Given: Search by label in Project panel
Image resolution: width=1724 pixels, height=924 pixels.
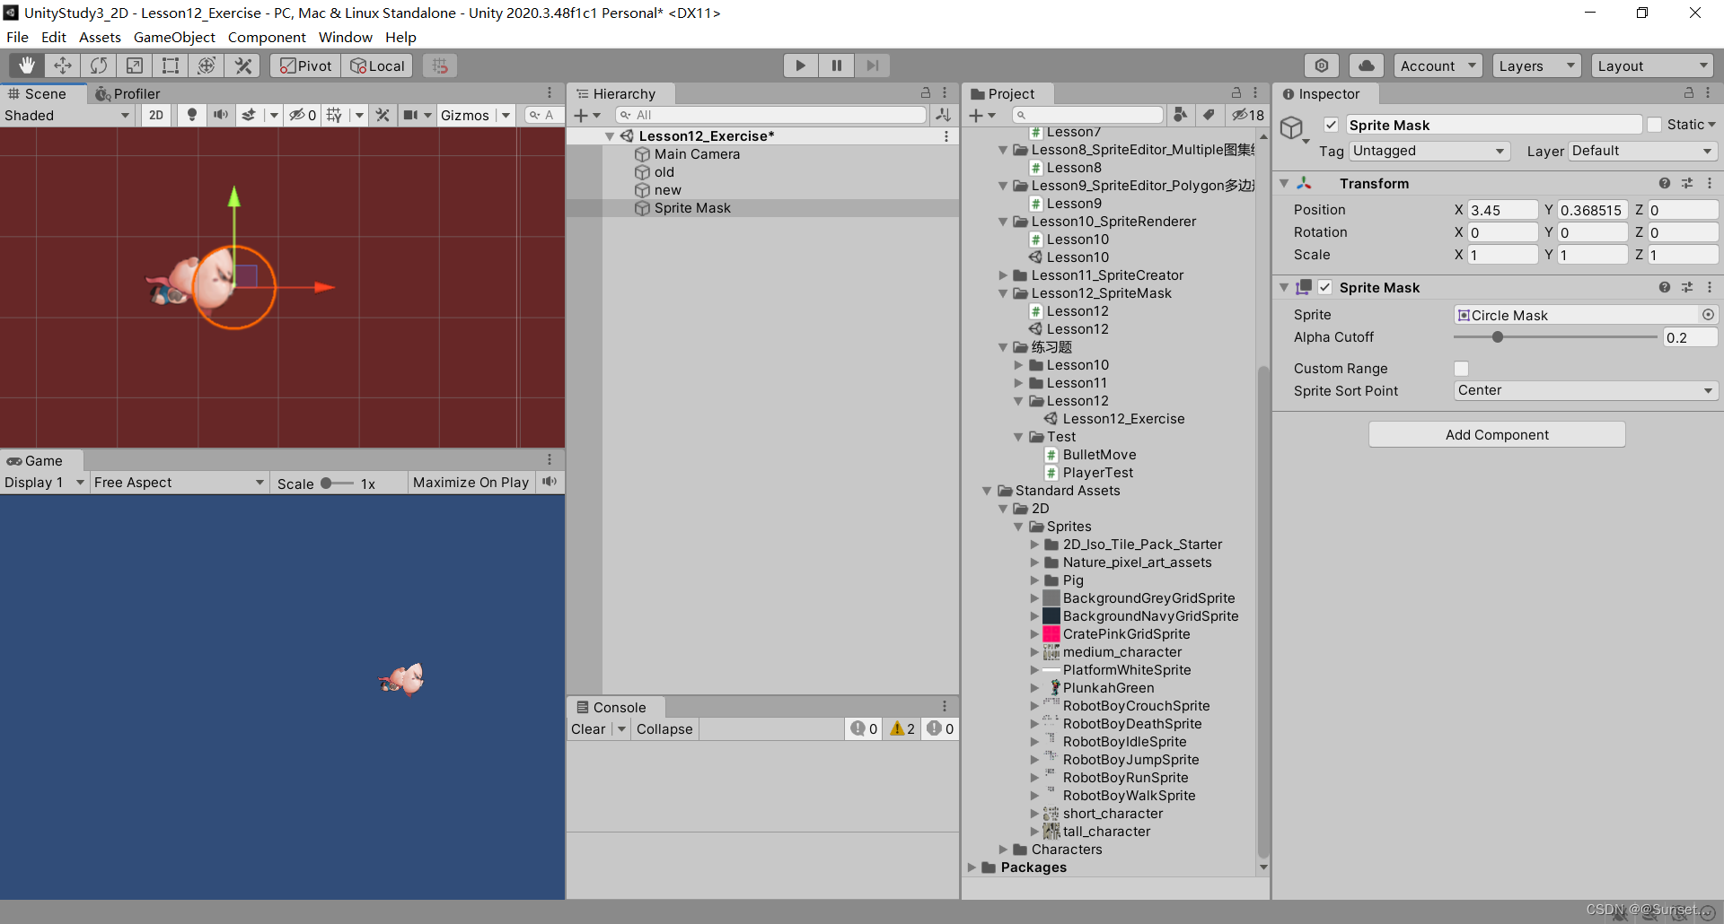Looking at the screenshot, I should 1209,115.
